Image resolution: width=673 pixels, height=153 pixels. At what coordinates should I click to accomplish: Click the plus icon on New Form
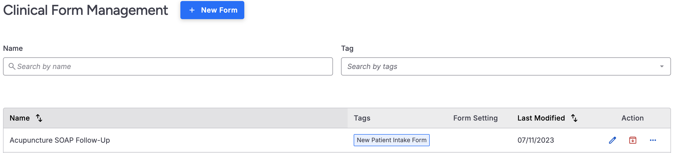pos(192,10)
